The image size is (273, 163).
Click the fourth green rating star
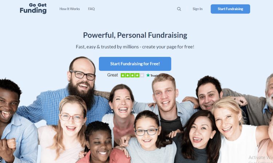tap(137, 75)
